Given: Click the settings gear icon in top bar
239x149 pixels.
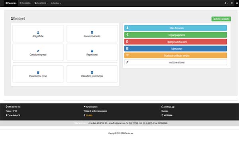Looking at the screenshot, I should 232,3.
